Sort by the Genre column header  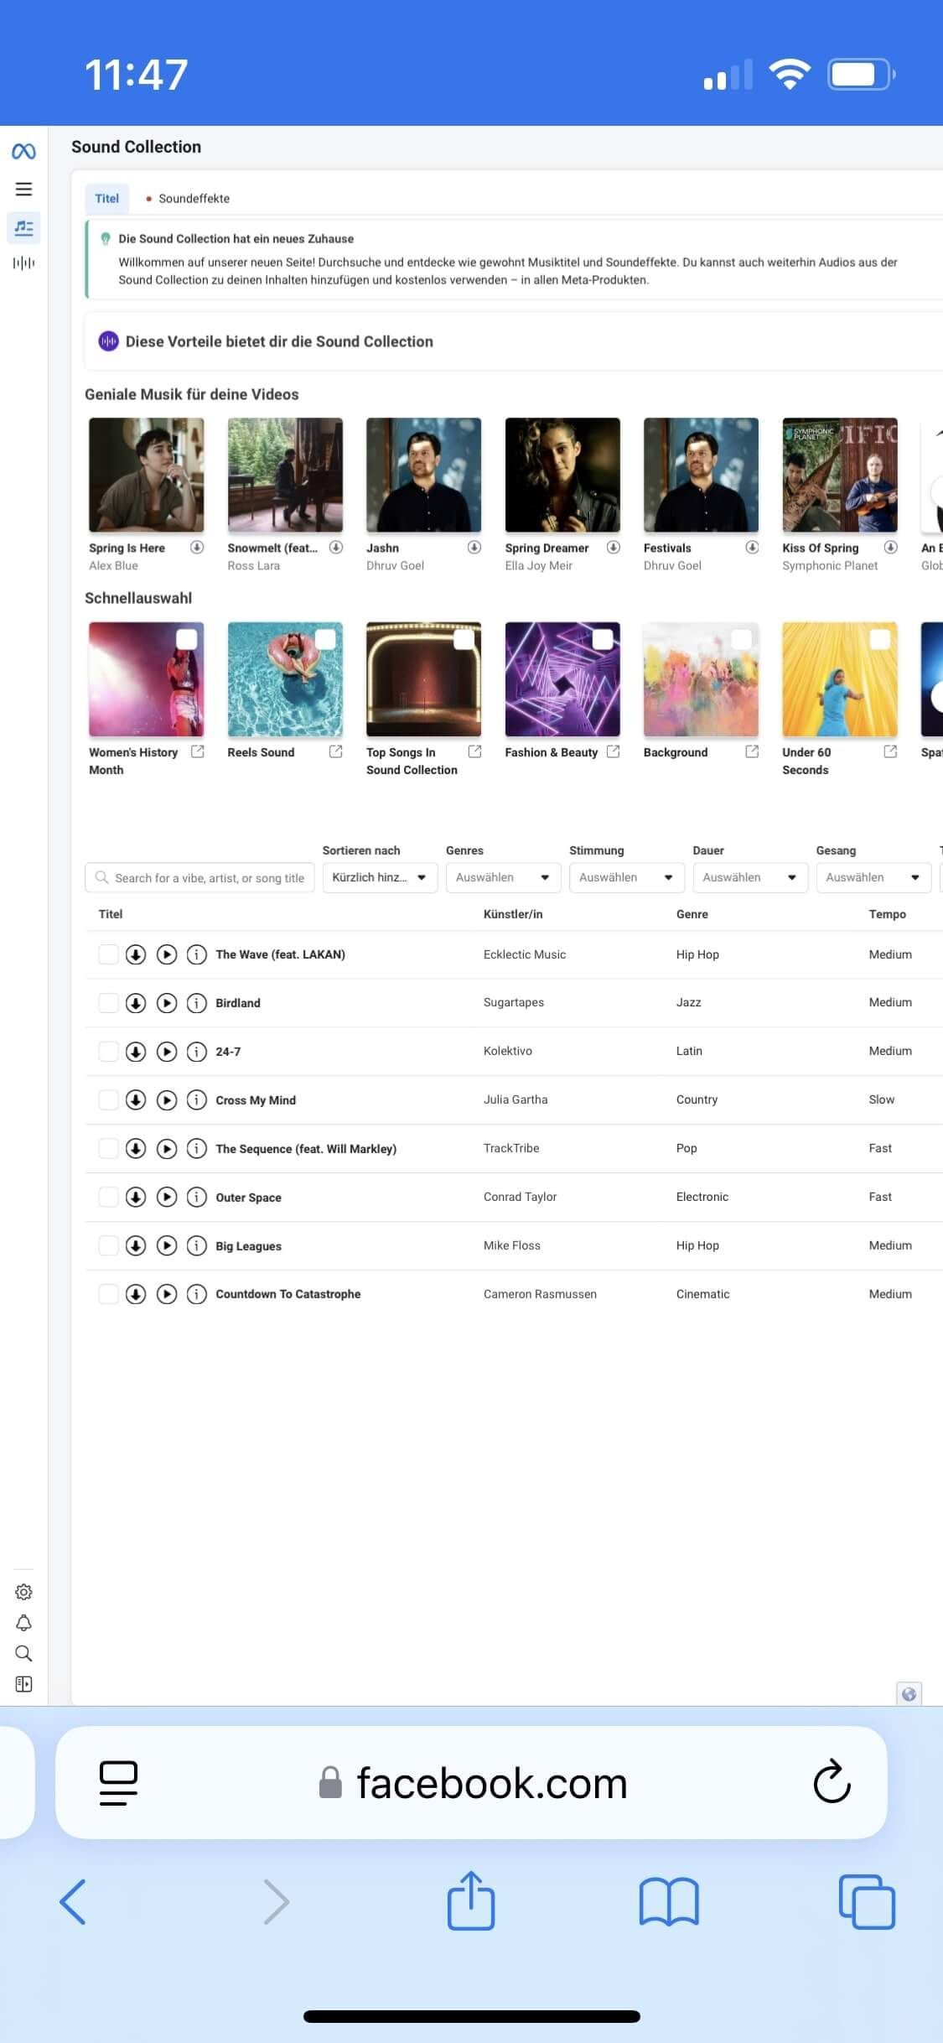tap(692, 914)
